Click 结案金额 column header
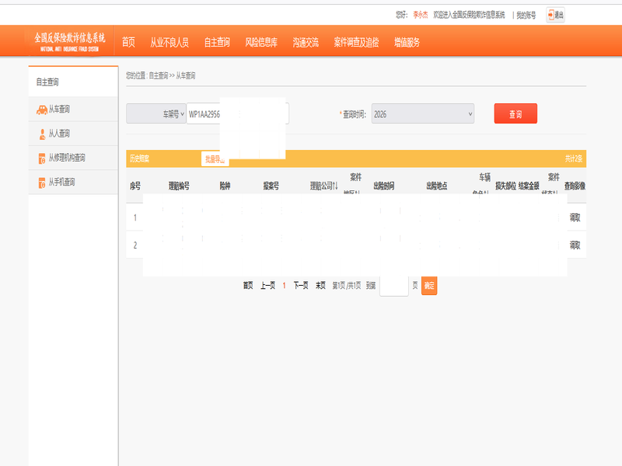 coord(529,186)
